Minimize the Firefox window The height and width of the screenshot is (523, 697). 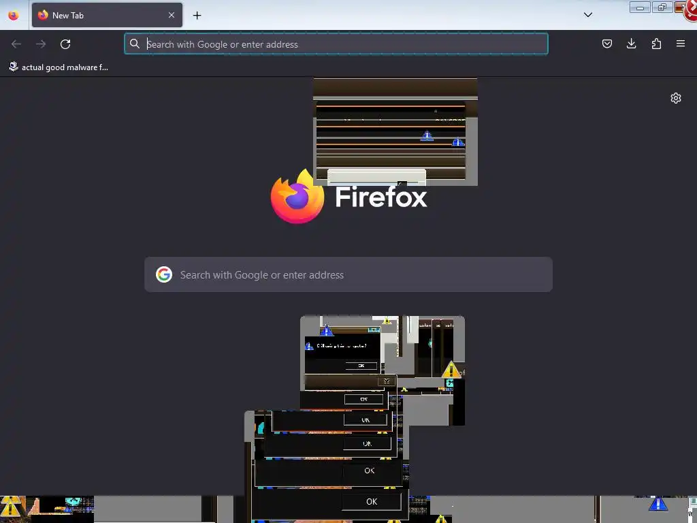(640, 7)
